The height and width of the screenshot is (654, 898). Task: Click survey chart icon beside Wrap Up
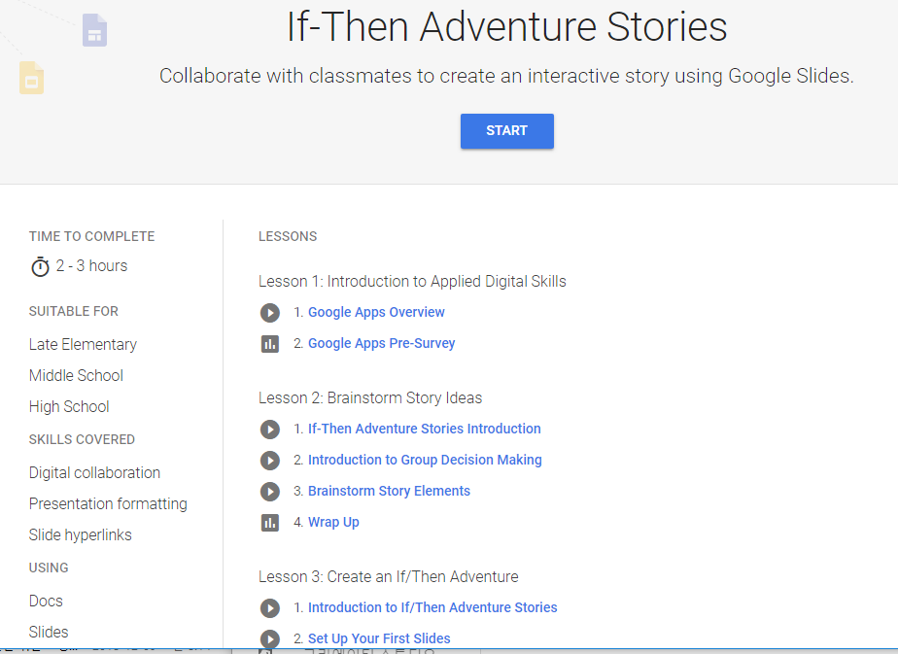(270, 522)
